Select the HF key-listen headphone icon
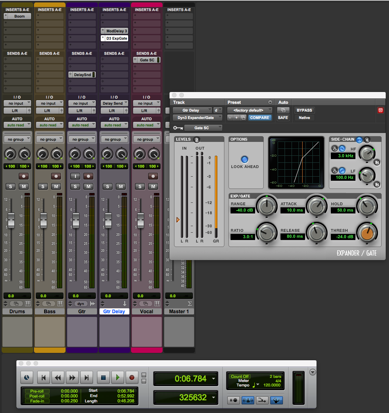 click(367, 140)
